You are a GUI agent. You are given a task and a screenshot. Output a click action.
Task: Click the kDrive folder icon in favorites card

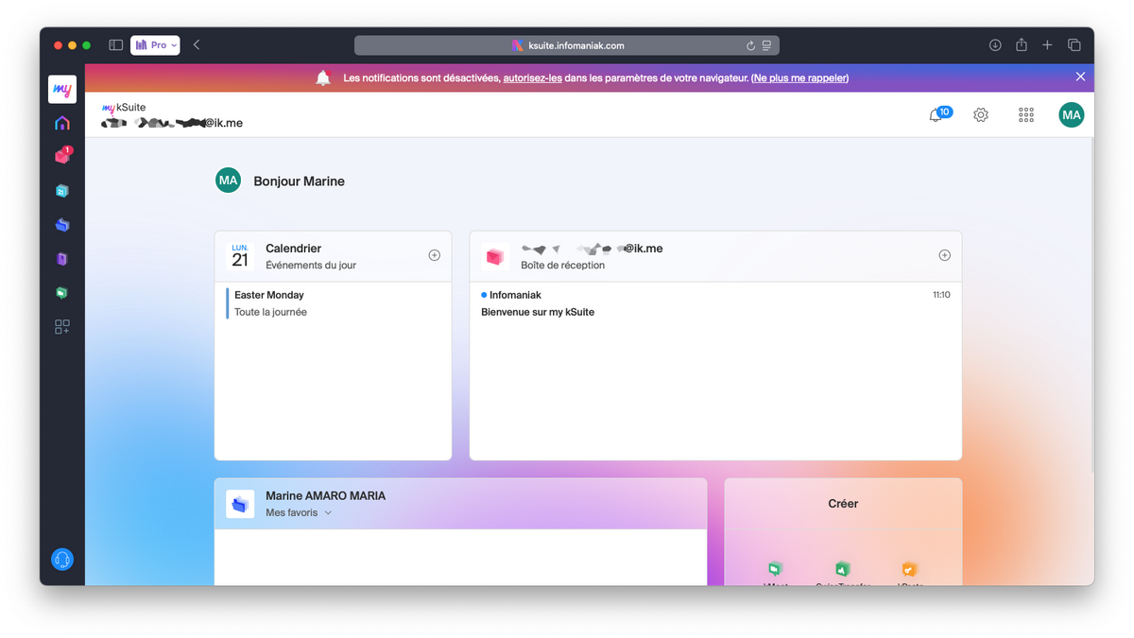(240, 504)
